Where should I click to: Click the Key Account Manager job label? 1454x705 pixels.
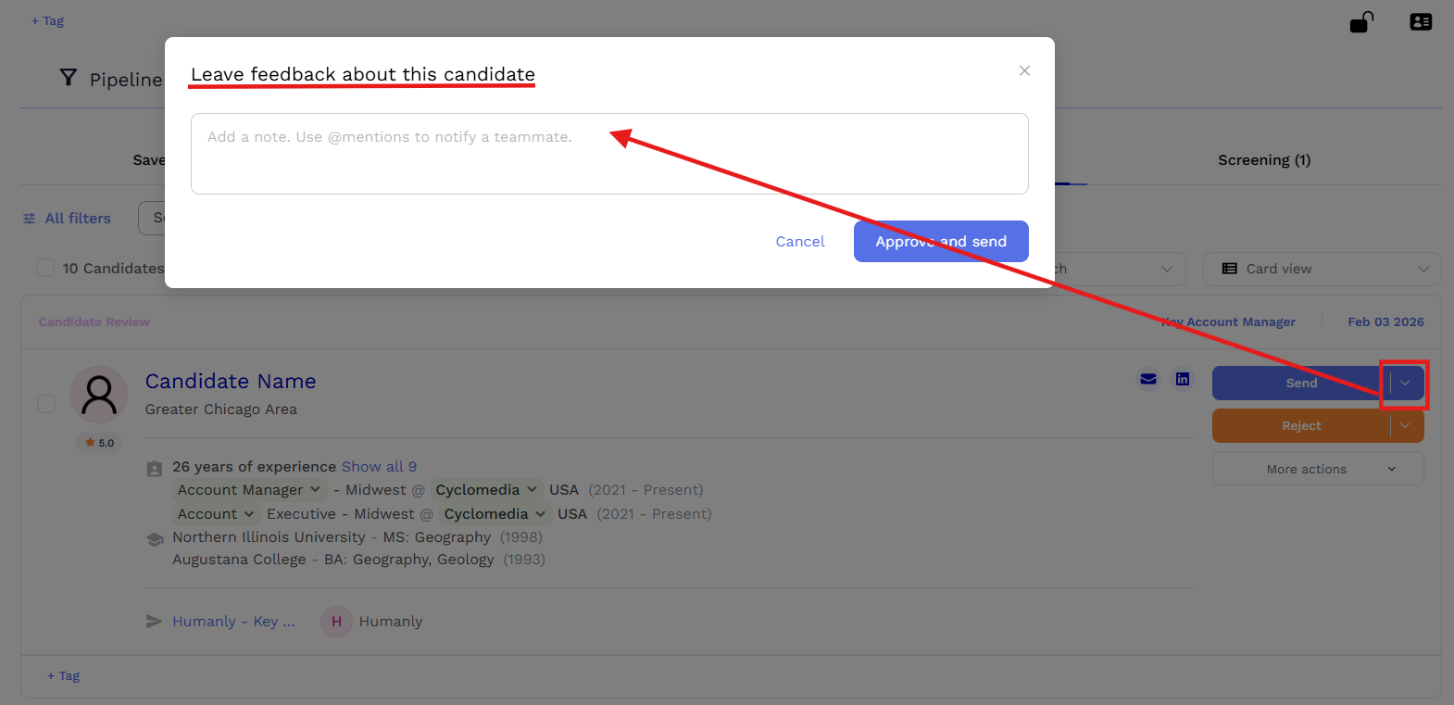pyautogui.click(x=1228, y=322)
